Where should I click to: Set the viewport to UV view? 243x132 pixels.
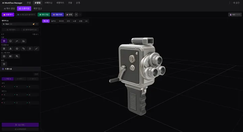pos(86,21)
